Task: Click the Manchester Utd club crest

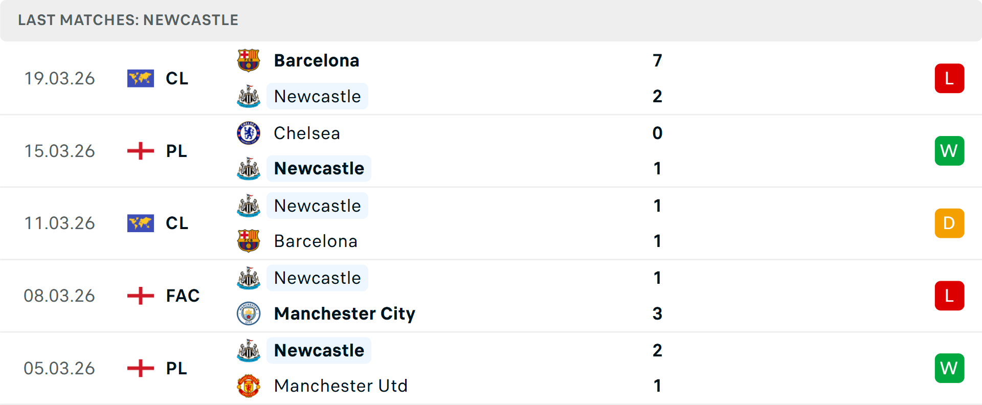Action: coord(249,386)
